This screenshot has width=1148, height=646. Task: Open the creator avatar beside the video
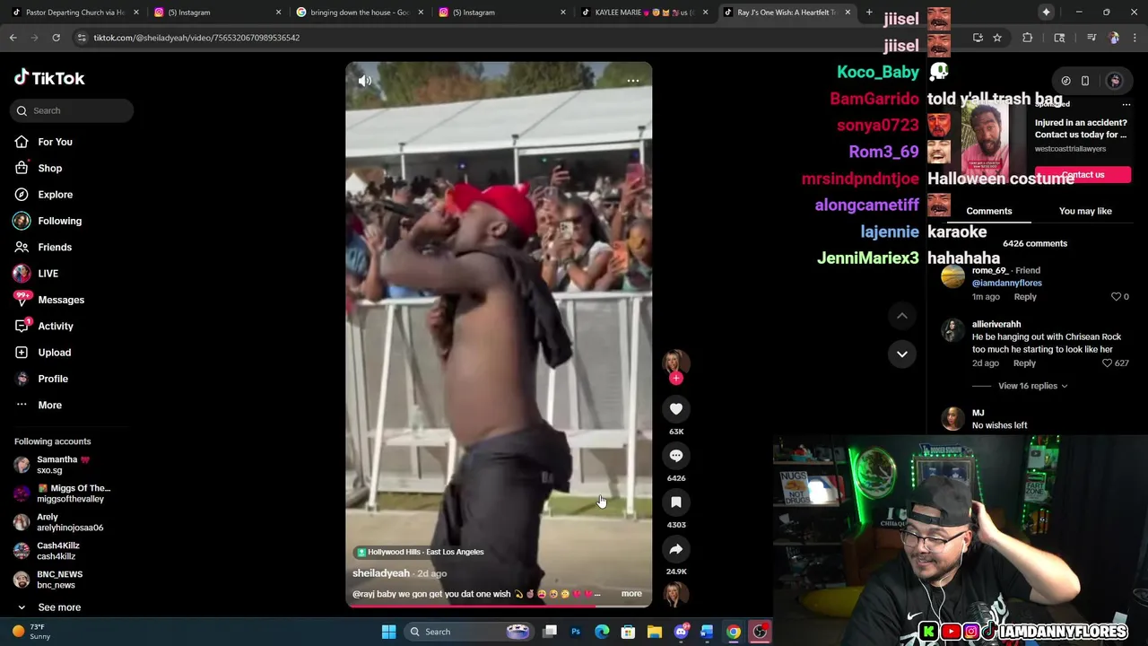point(676,362)
